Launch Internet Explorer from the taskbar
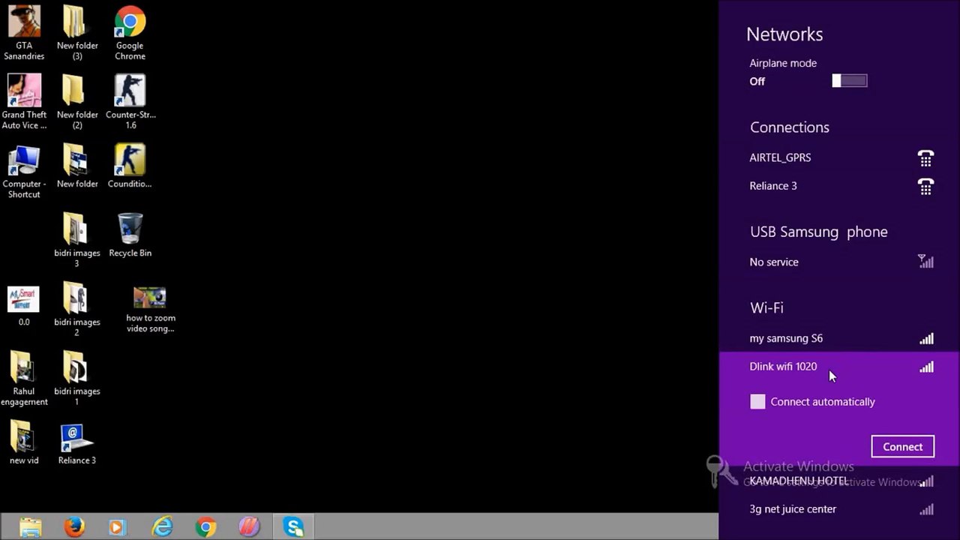 pos(162,527)
